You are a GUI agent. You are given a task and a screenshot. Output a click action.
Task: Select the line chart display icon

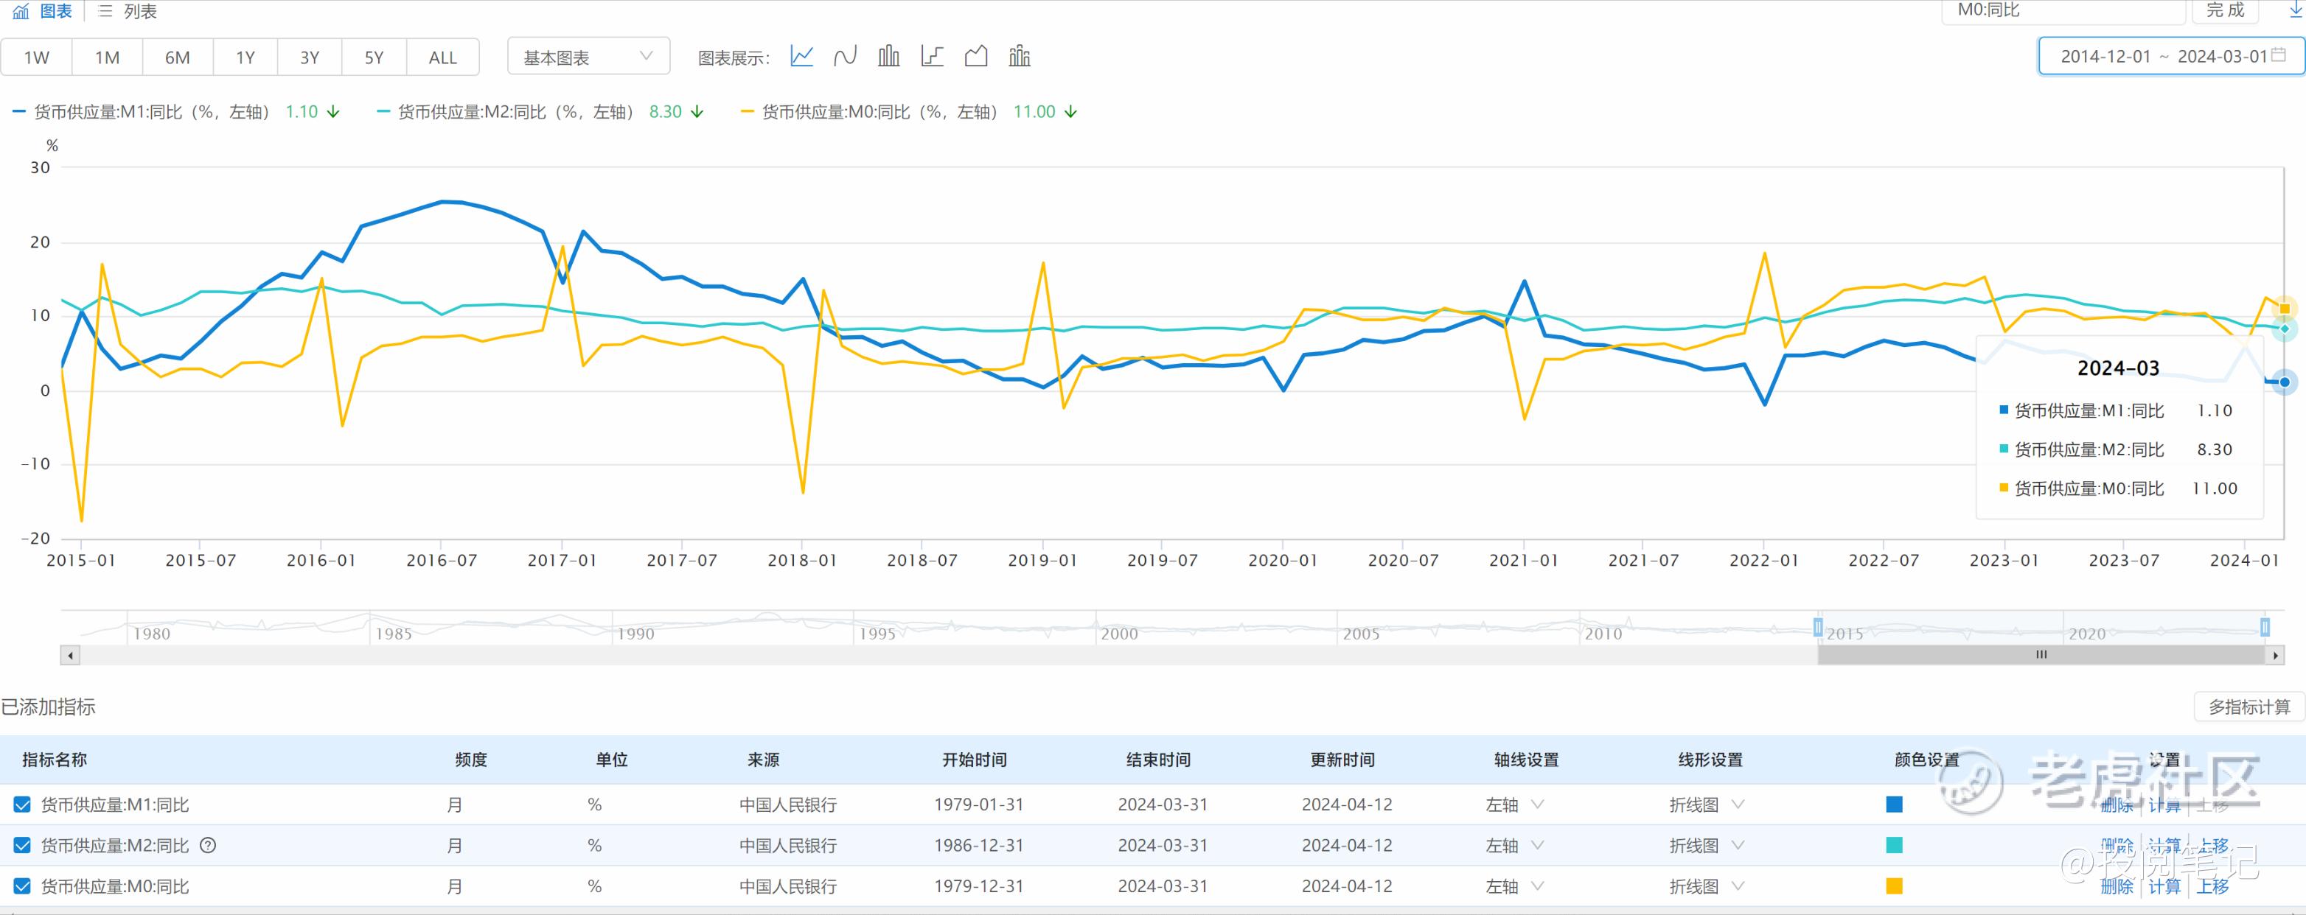coord(801,56)
